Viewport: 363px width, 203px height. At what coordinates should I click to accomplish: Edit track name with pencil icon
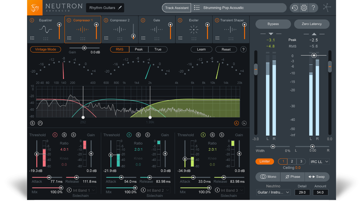click(x=120, y=8)
